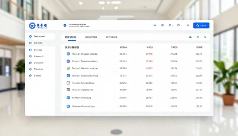Open the third tab in the tab bar
The image size is (238, 136).
tap(112, 37)
